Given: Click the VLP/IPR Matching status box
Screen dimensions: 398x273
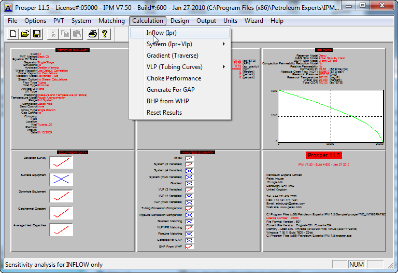Looking at the screenshot, I should point(189,227).
